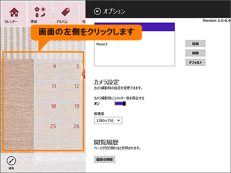
Task: Select calendar day 18
Action: 46,111
